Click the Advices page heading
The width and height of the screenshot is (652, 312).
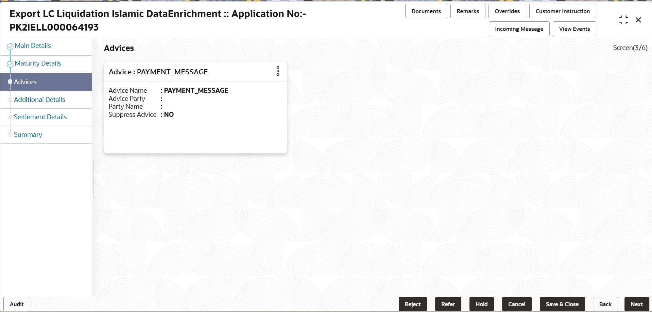[119, 48]
